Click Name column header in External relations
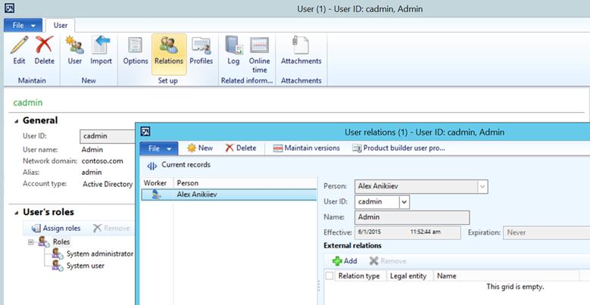Image resolution: width=590 pixels, height=305 pixels. pyautogui.click(x=506, y=276)
